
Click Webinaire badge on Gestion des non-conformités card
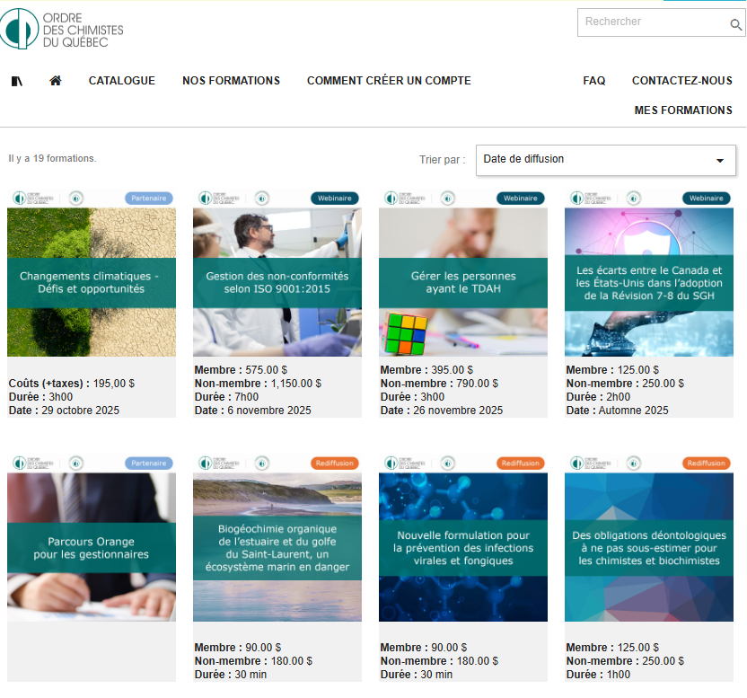334,199
